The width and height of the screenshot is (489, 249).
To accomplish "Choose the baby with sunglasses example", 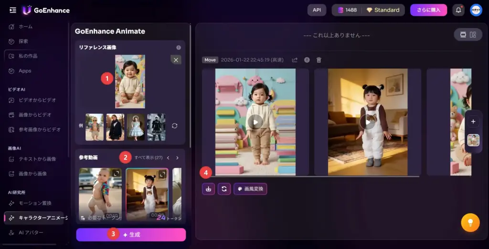I will (x=95, y=127).
